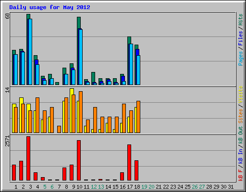Click day 18 on the x-axis
Screen dimensions: 246x192
(x=137, y=187)
